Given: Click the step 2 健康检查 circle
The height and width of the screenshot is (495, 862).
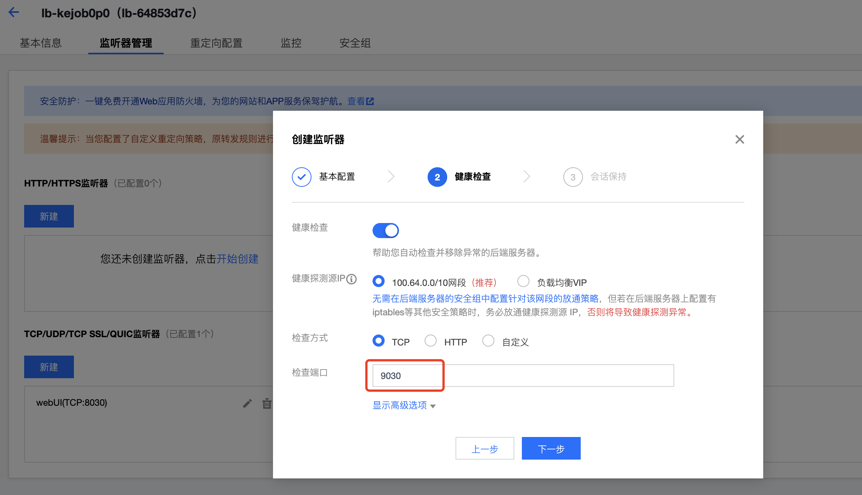Looking at the screenshot, I should click(437, 177).
